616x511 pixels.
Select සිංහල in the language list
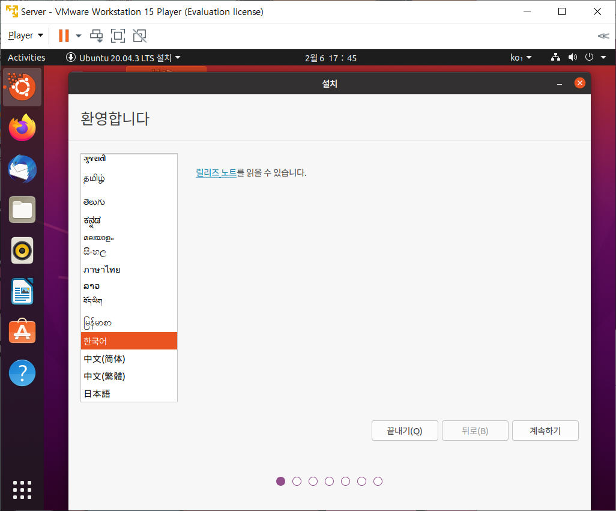point(129,253)
